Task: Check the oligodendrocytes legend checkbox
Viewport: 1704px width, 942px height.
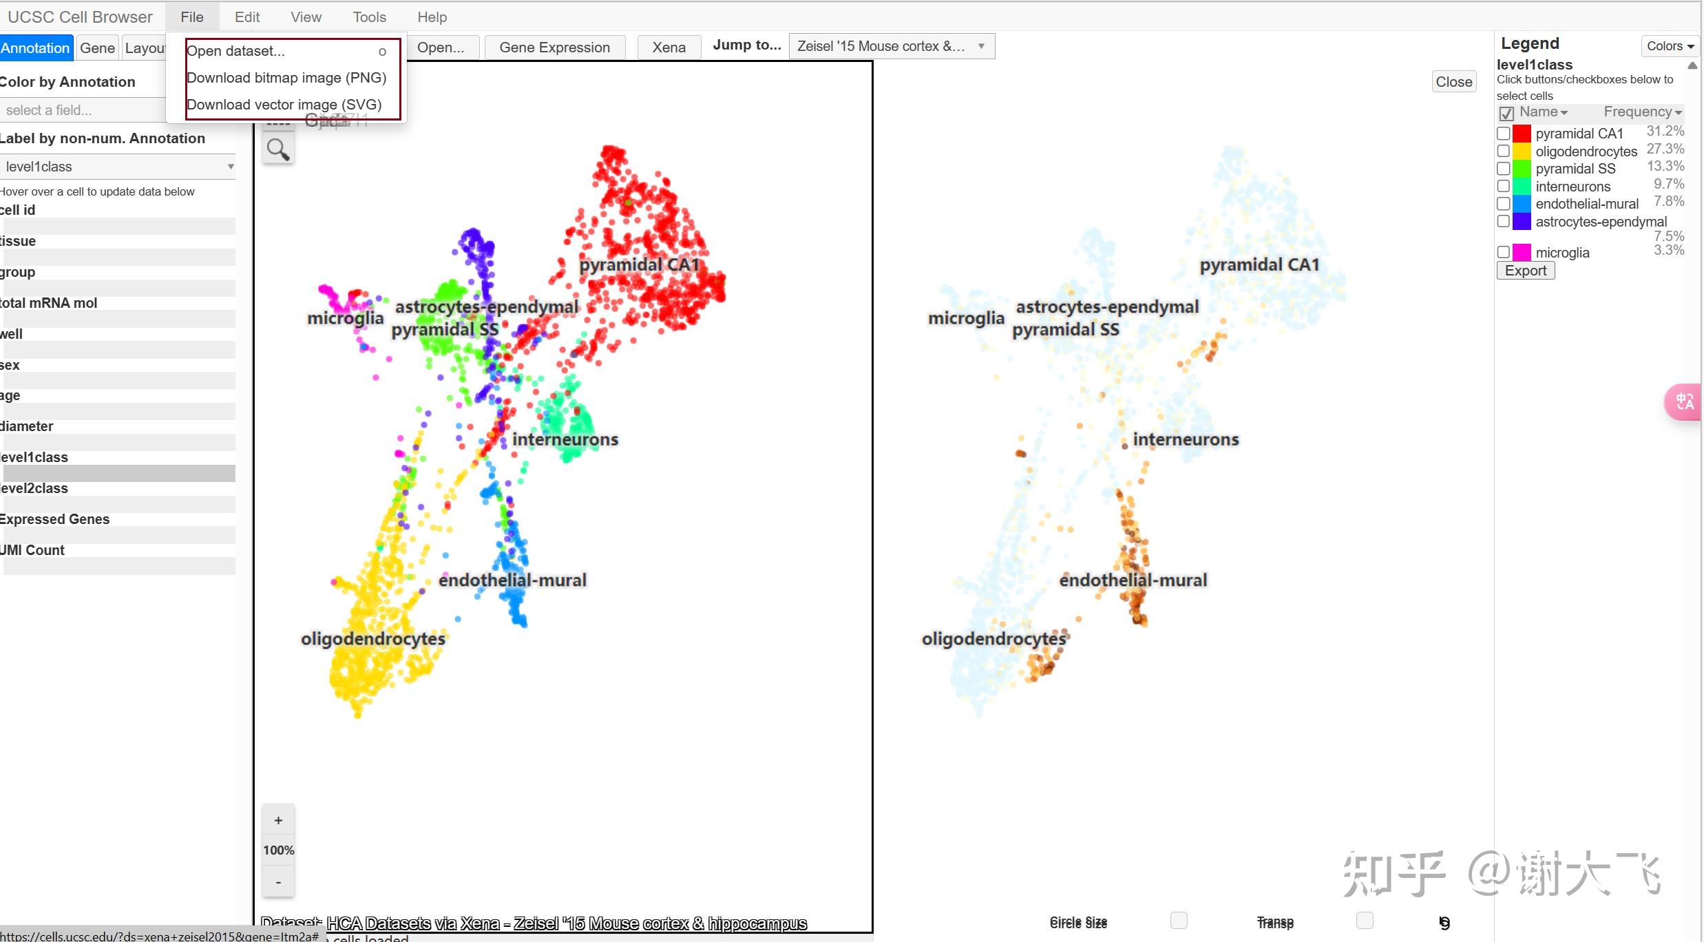Action: tap(1504, 151)
